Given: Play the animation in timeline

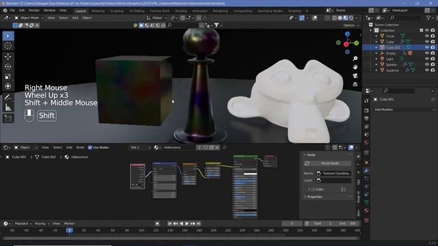Looking at the screenshot, I should tap(187, 223).
